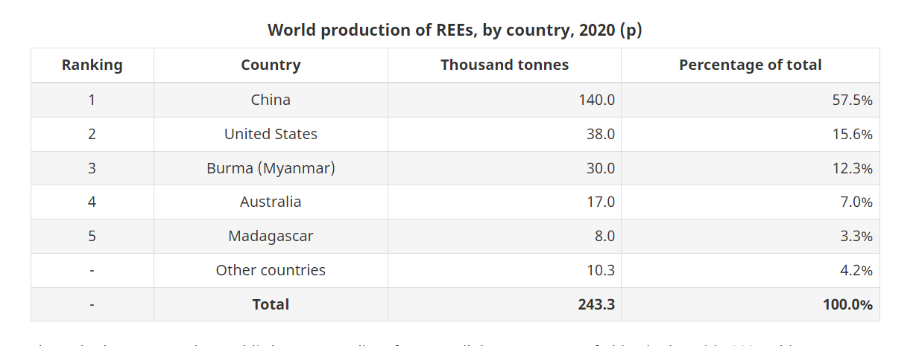Select the 'United States' country cell
Screen dimensions: 916x346
tap(271, 134)
